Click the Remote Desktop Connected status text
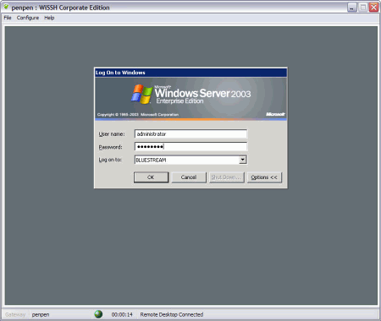The height and width of the screenshot is (321, 381). pos(172,314)
